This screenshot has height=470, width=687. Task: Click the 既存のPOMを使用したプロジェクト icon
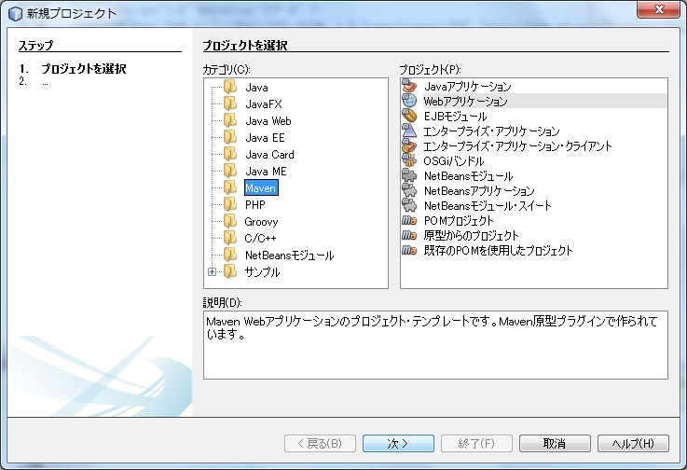409,250
